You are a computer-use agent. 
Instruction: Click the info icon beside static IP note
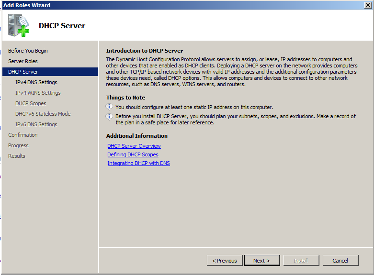(109, 107)
